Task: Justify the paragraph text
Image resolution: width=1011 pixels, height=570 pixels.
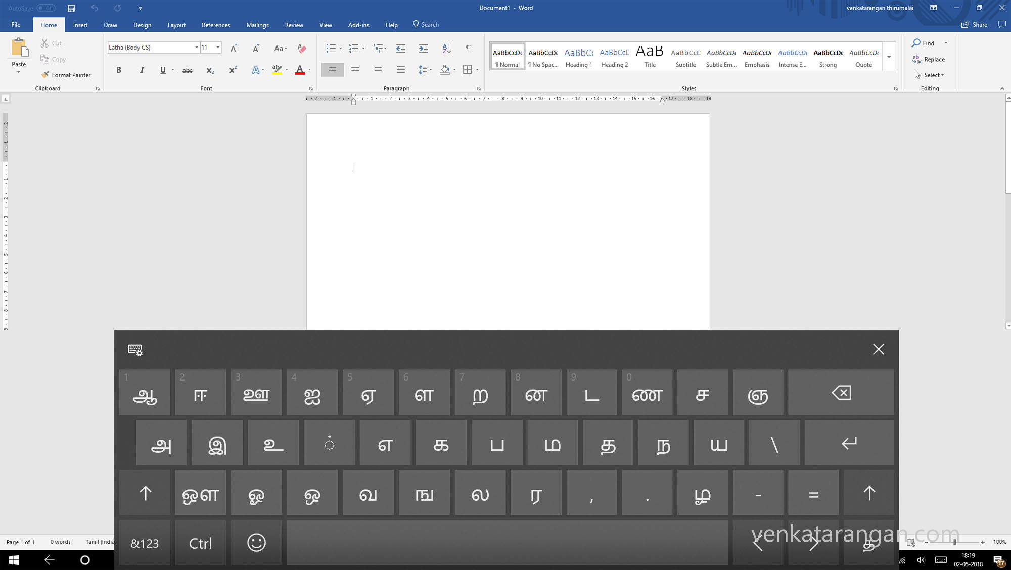Action: 400,70
